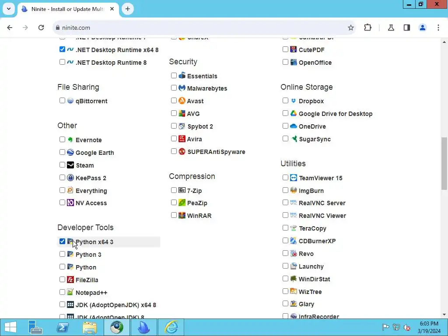Click the Dropbox icon
The image size is (448, 336).
pyautogui.click(x=294, y=101)
